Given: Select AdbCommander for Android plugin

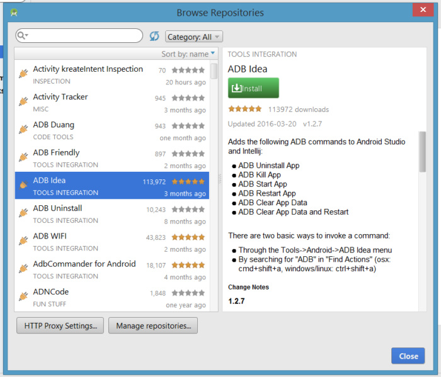Looking at the screenshot, I should tap(112, 269).
